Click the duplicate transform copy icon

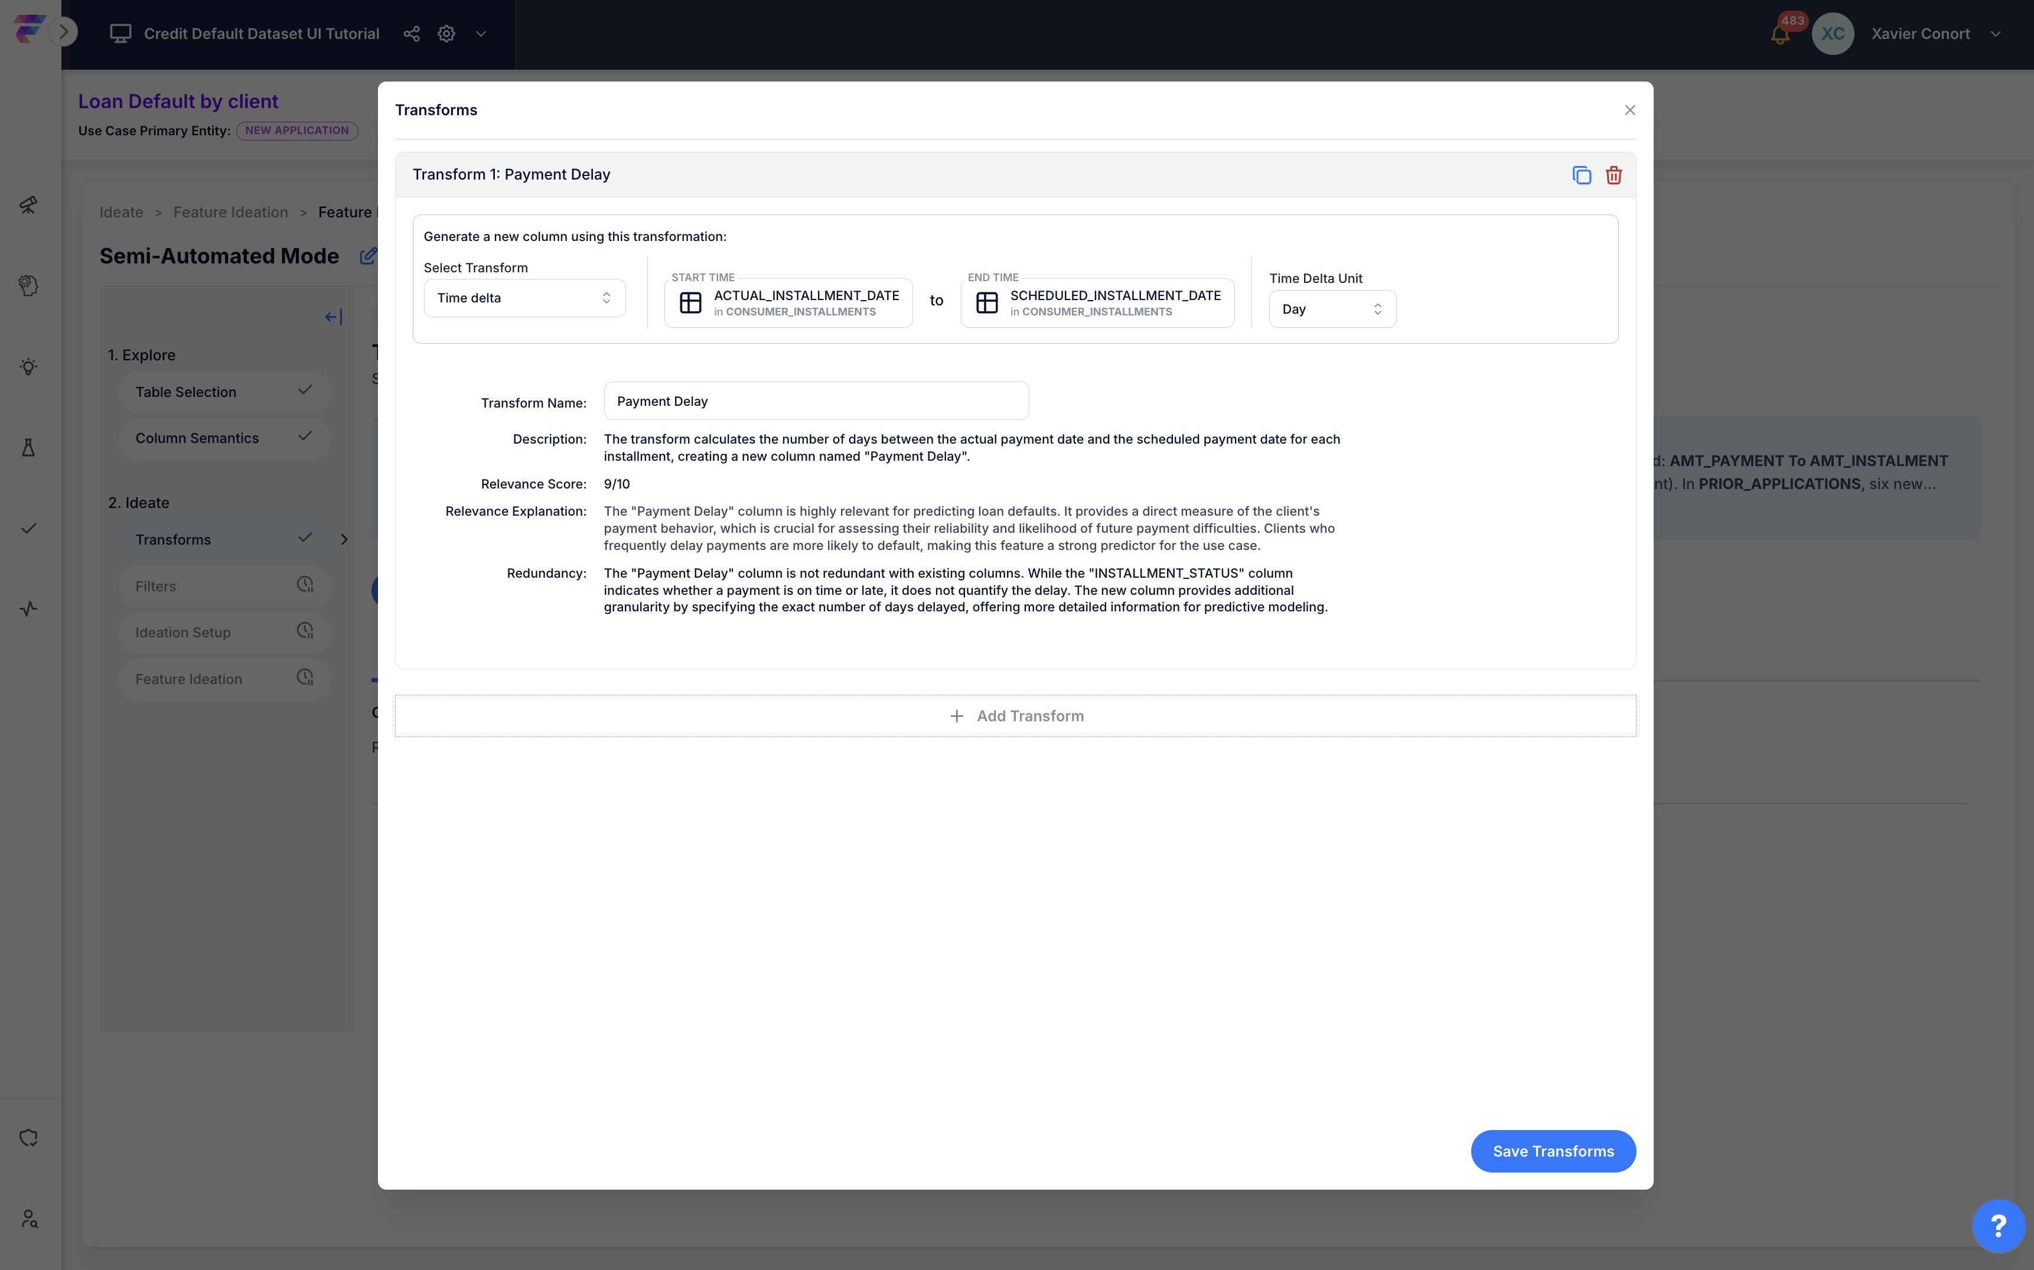pos(1582,175)
